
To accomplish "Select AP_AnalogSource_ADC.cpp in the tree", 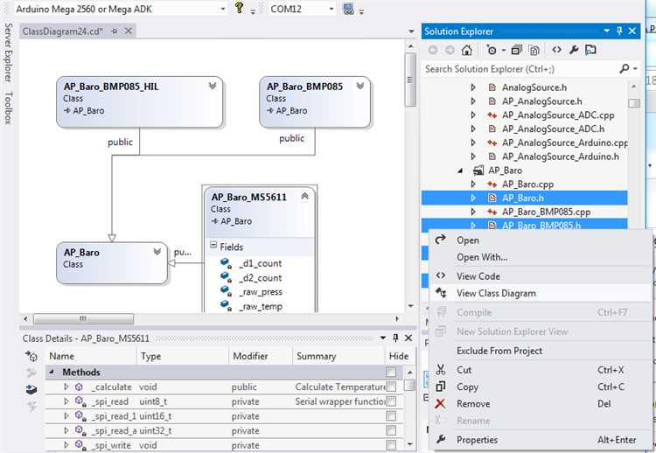I will 558,115.
